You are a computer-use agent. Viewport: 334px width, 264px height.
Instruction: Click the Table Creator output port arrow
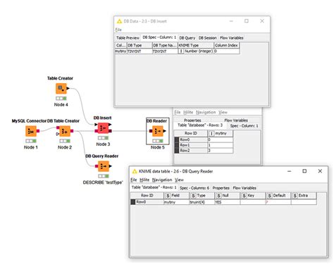coord(68,88)
